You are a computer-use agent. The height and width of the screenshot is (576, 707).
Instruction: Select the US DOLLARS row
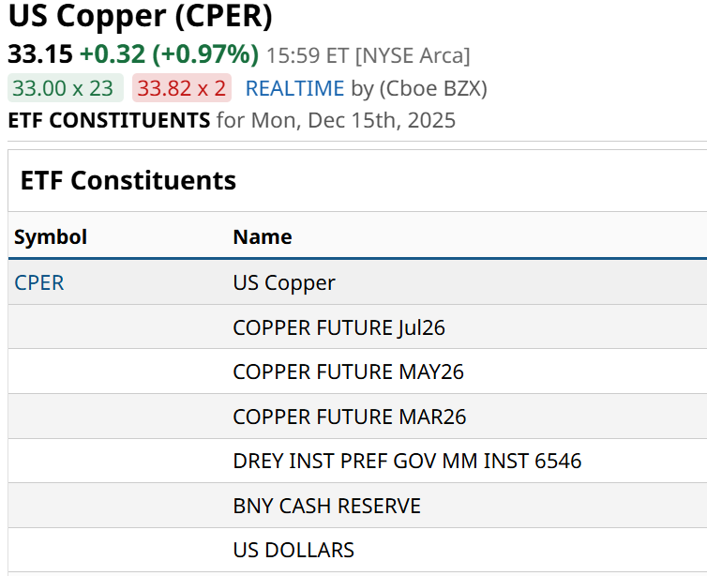293,550
